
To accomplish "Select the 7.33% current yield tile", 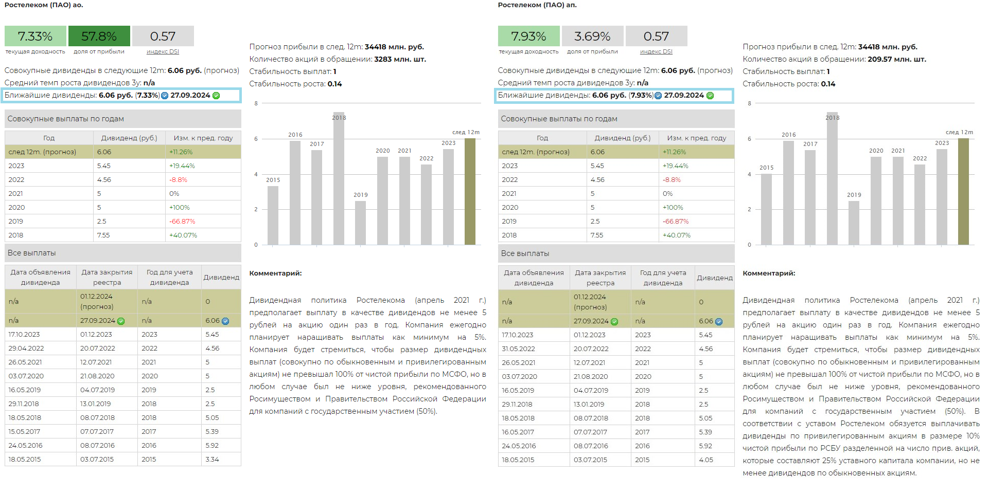I will [x=35, y=36].
